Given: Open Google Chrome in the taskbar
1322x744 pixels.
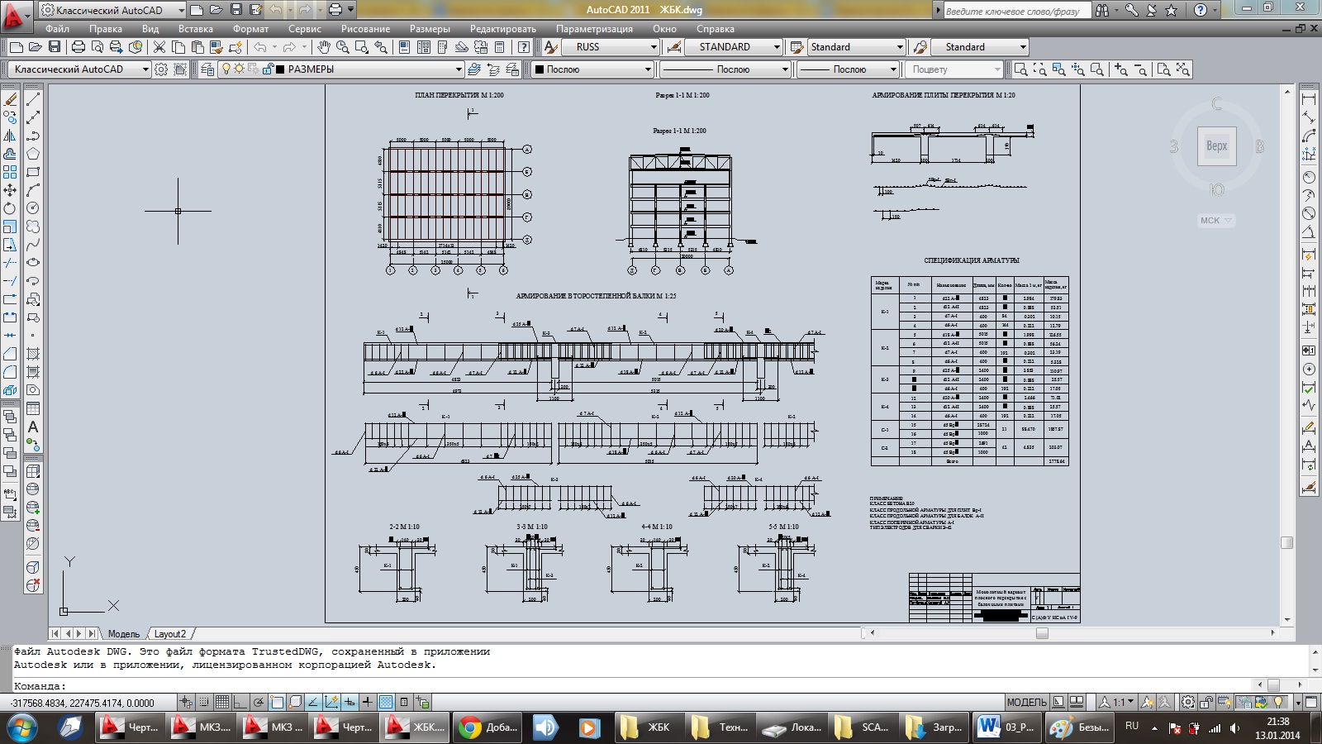Looking at the screenshot, I should coord(487,727).
